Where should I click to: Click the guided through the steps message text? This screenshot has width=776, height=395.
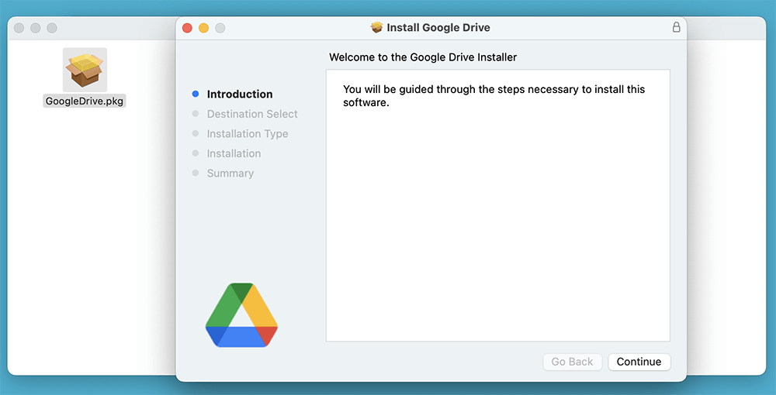494,96
